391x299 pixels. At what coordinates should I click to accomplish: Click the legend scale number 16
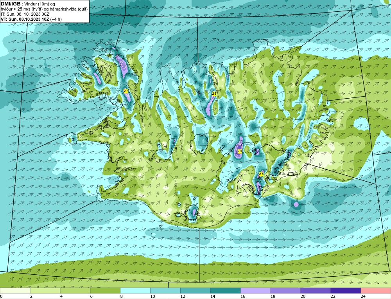click(x=243, y=296)
